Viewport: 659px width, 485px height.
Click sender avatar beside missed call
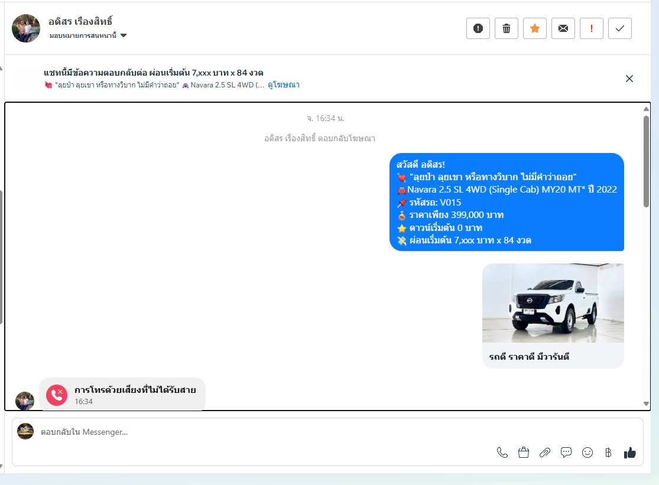pyautogui.click(x=25, y=401)
